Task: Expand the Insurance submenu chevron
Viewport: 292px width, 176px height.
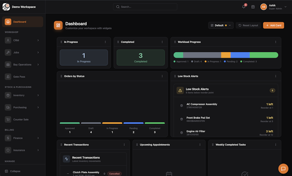Action: (38, 150)
